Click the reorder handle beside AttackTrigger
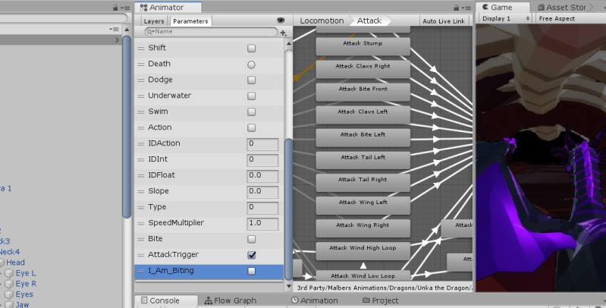Image resolution: width=606 pixels, height=308 pixels. click(140, 255)
